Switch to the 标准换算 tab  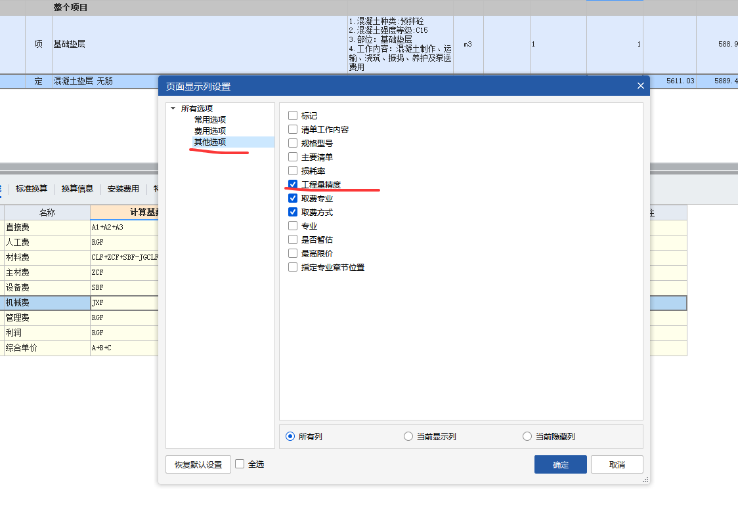tap(32, 188)
